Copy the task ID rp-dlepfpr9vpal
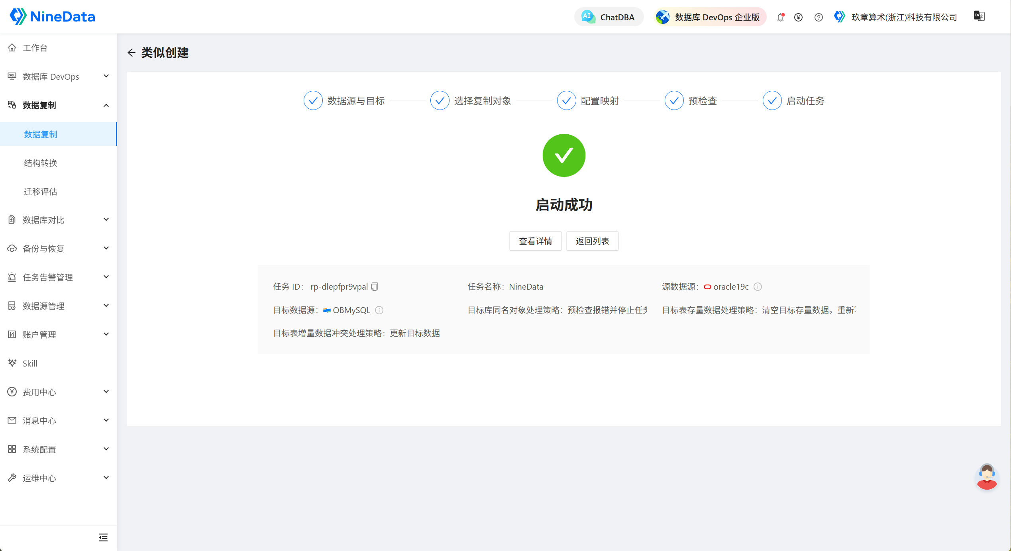Screen dimensions: 1011x551 click(x=374, y=286)
